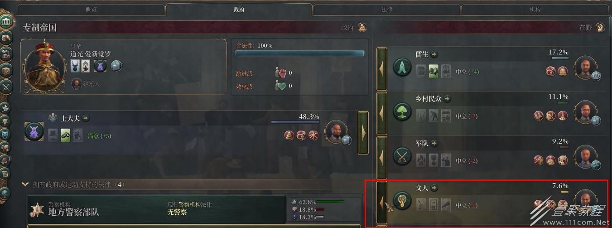Move 军队 into government with left arrow
This screenshot has width=612, height=228.
[x=382, y=157]
